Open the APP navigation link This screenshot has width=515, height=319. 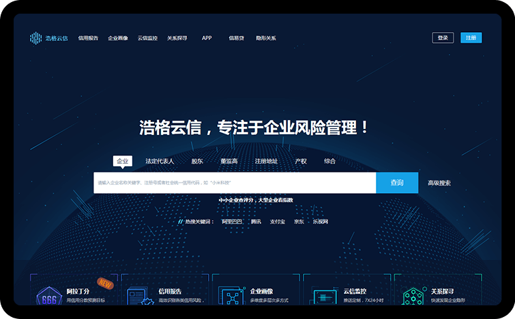point(207,38)
